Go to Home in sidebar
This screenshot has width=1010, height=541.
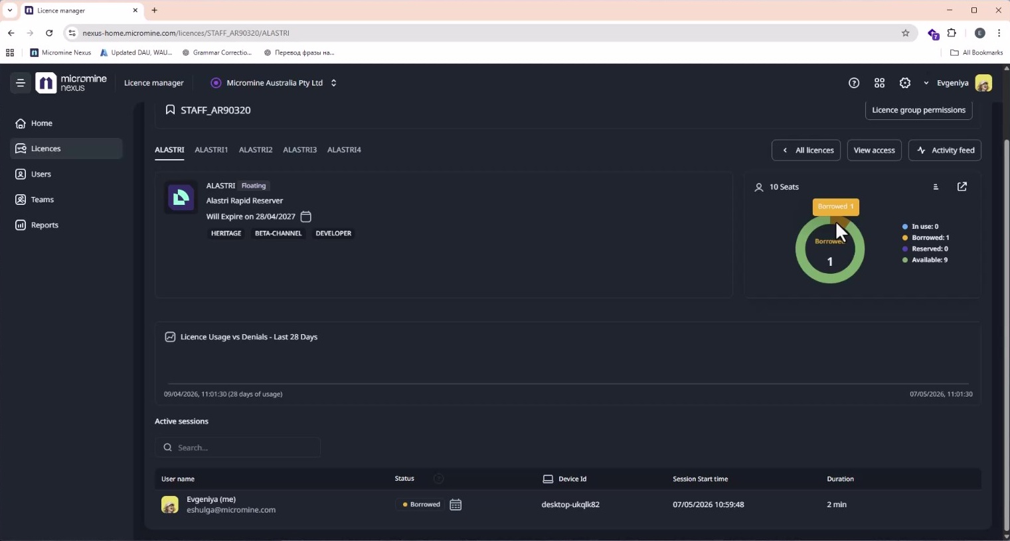[x=66, y=123]
